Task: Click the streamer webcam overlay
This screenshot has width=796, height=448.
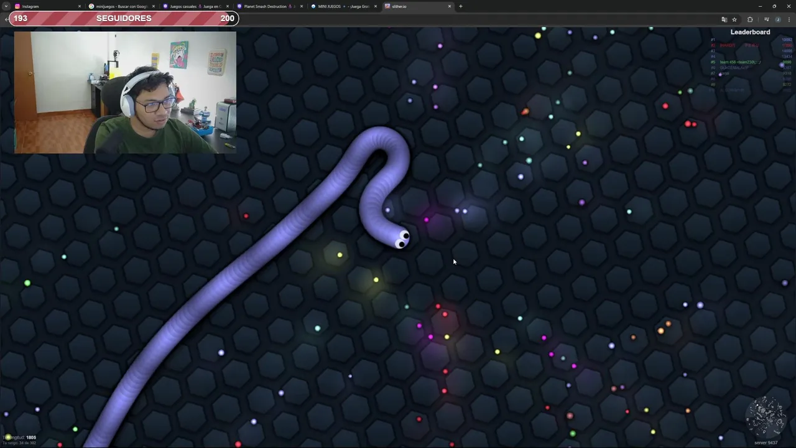Action: (x=125, y=92)
